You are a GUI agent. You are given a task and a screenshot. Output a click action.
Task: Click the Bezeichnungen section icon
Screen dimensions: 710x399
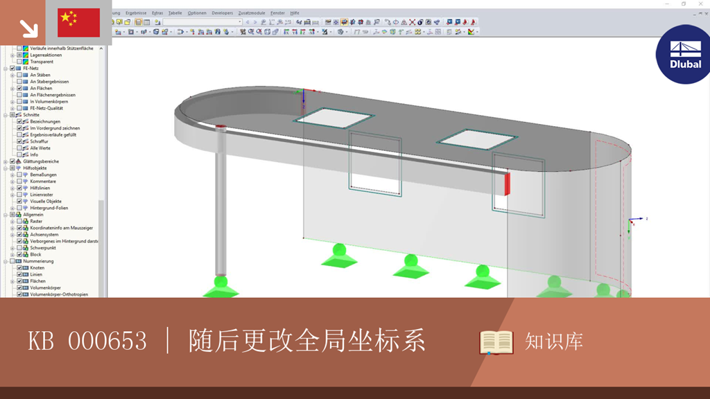tap(26, 121)
